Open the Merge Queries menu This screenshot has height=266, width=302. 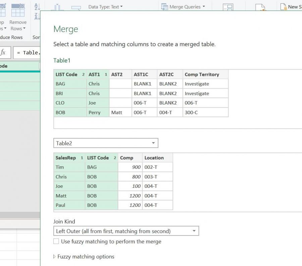click(187, 7)
